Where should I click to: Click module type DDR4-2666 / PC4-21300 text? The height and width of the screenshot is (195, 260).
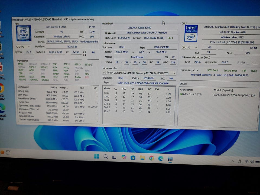point(143,83)
